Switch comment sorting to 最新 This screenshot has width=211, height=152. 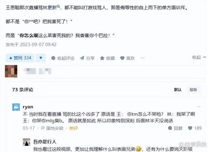pyautogui.click(x=193, y=90)
